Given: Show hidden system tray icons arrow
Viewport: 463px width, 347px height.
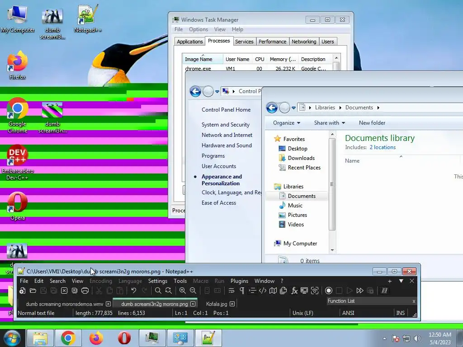Looking at the screenshot, I should coord(384,338).
